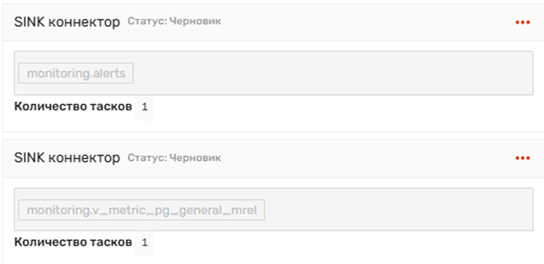
Task: Click Статус: Черновик in first connector header
Action: tap(174, 22)
